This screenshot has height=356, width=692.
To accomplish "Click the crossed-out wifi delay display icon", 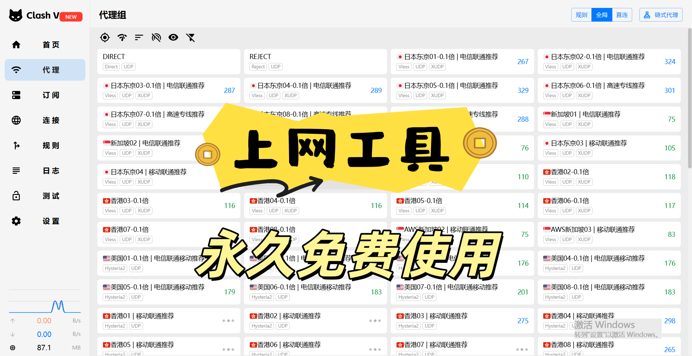I will [x=156, y=37].
